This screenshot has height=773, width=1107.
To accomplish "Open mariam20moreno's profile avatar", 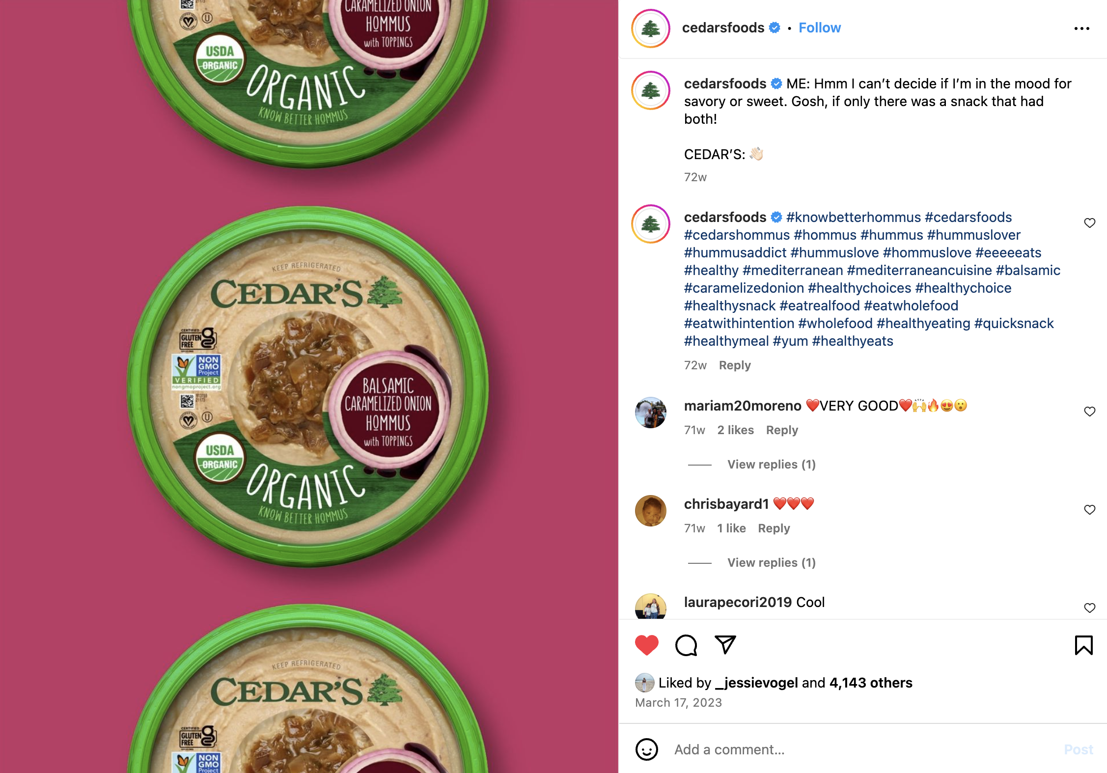I will point(650,413).
